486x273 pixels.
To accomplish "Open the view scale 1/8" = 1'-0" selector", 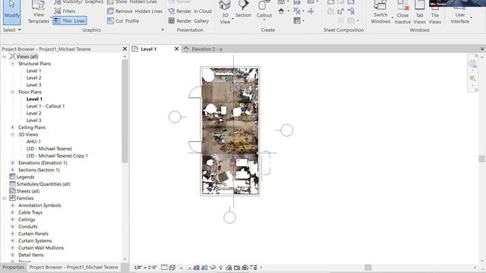I will click(145, 268).
